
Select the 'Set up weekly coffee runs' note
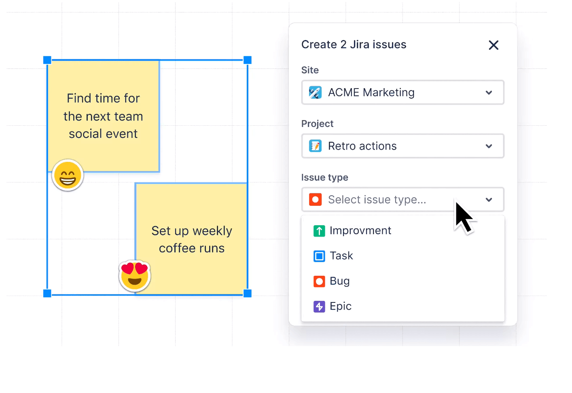point(191,239)
